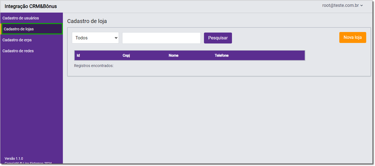Screen dimensions: 375x166
Task: Select Cadastro de lojas sidebar item
Action: pyautogui.click(x=19, y=29)
